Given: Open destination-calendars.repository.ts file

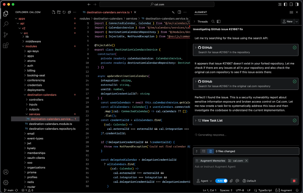Looking at the screenshot, I should coord(52,129).
